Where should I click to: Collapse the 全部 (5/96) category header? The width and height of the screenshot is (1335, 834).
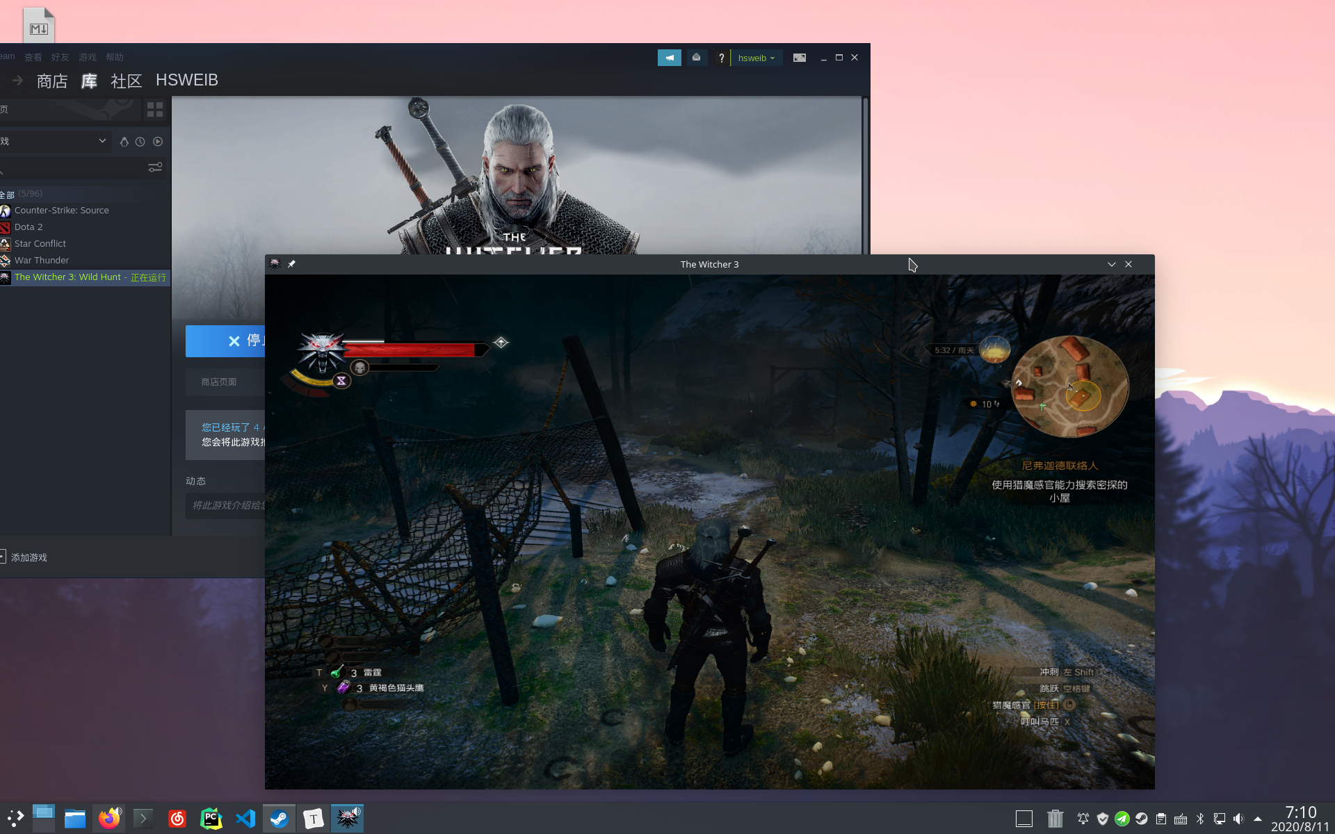coord(86,194)
